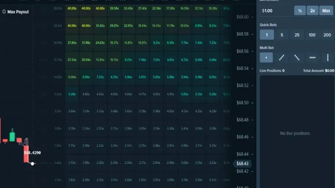Image resolution: width=335 pixels, height=188 pixels.
Task: Choose the 37.84x grid cell
Action: point(72,43)
